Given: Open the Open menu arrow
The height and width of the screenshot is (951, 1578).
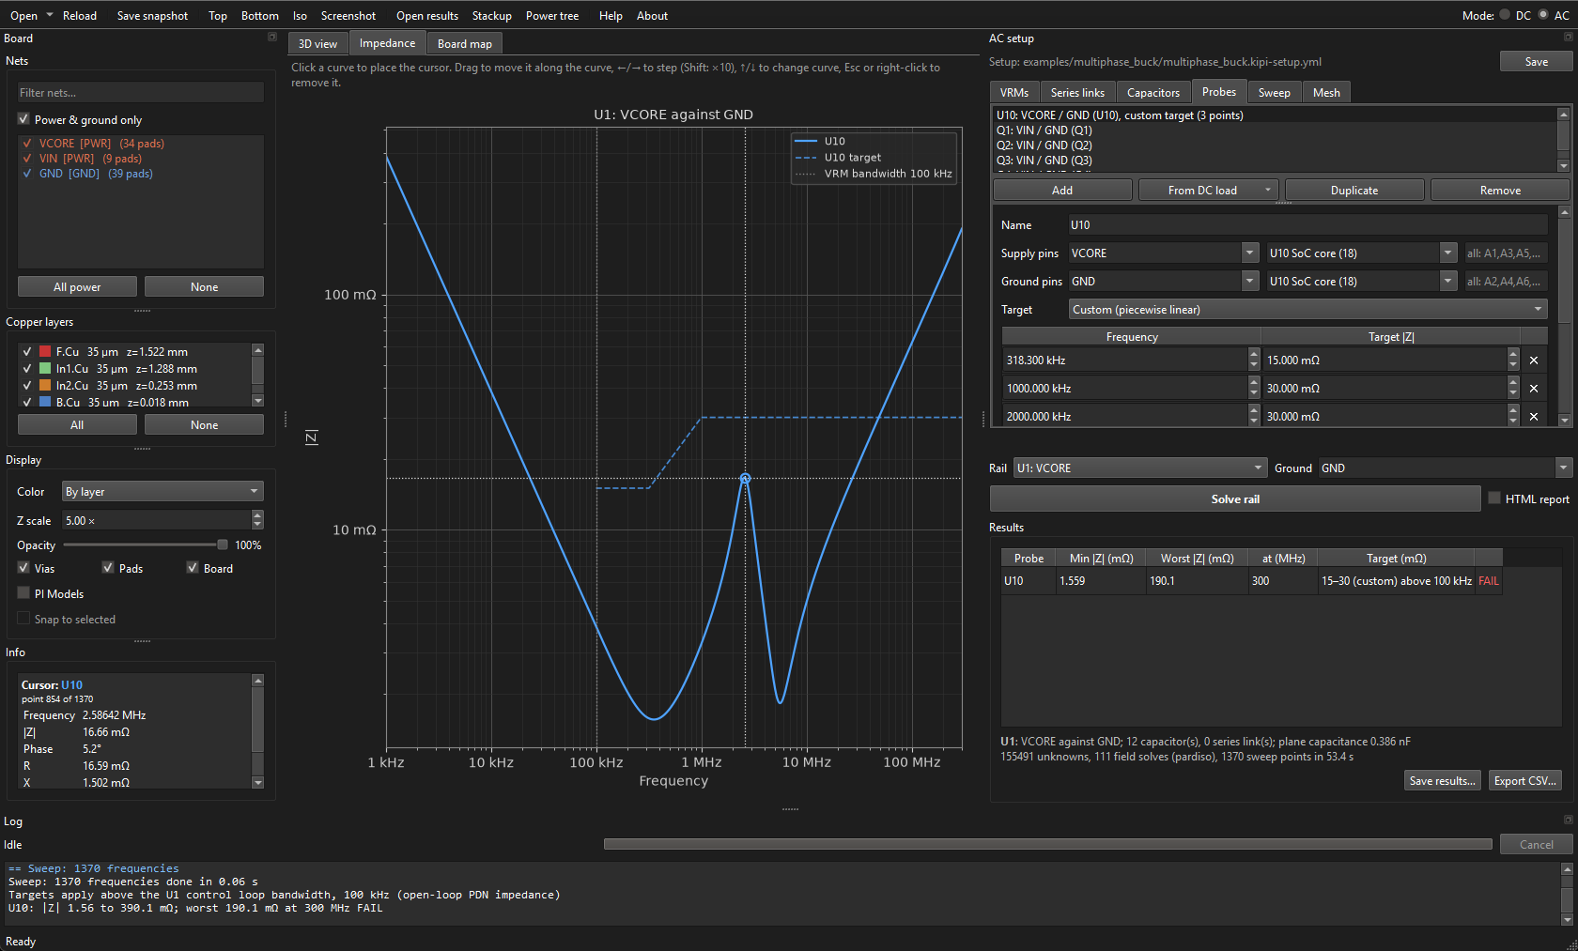Looking at the screenshot, I should pyautogui.click(x=50, y=15).
